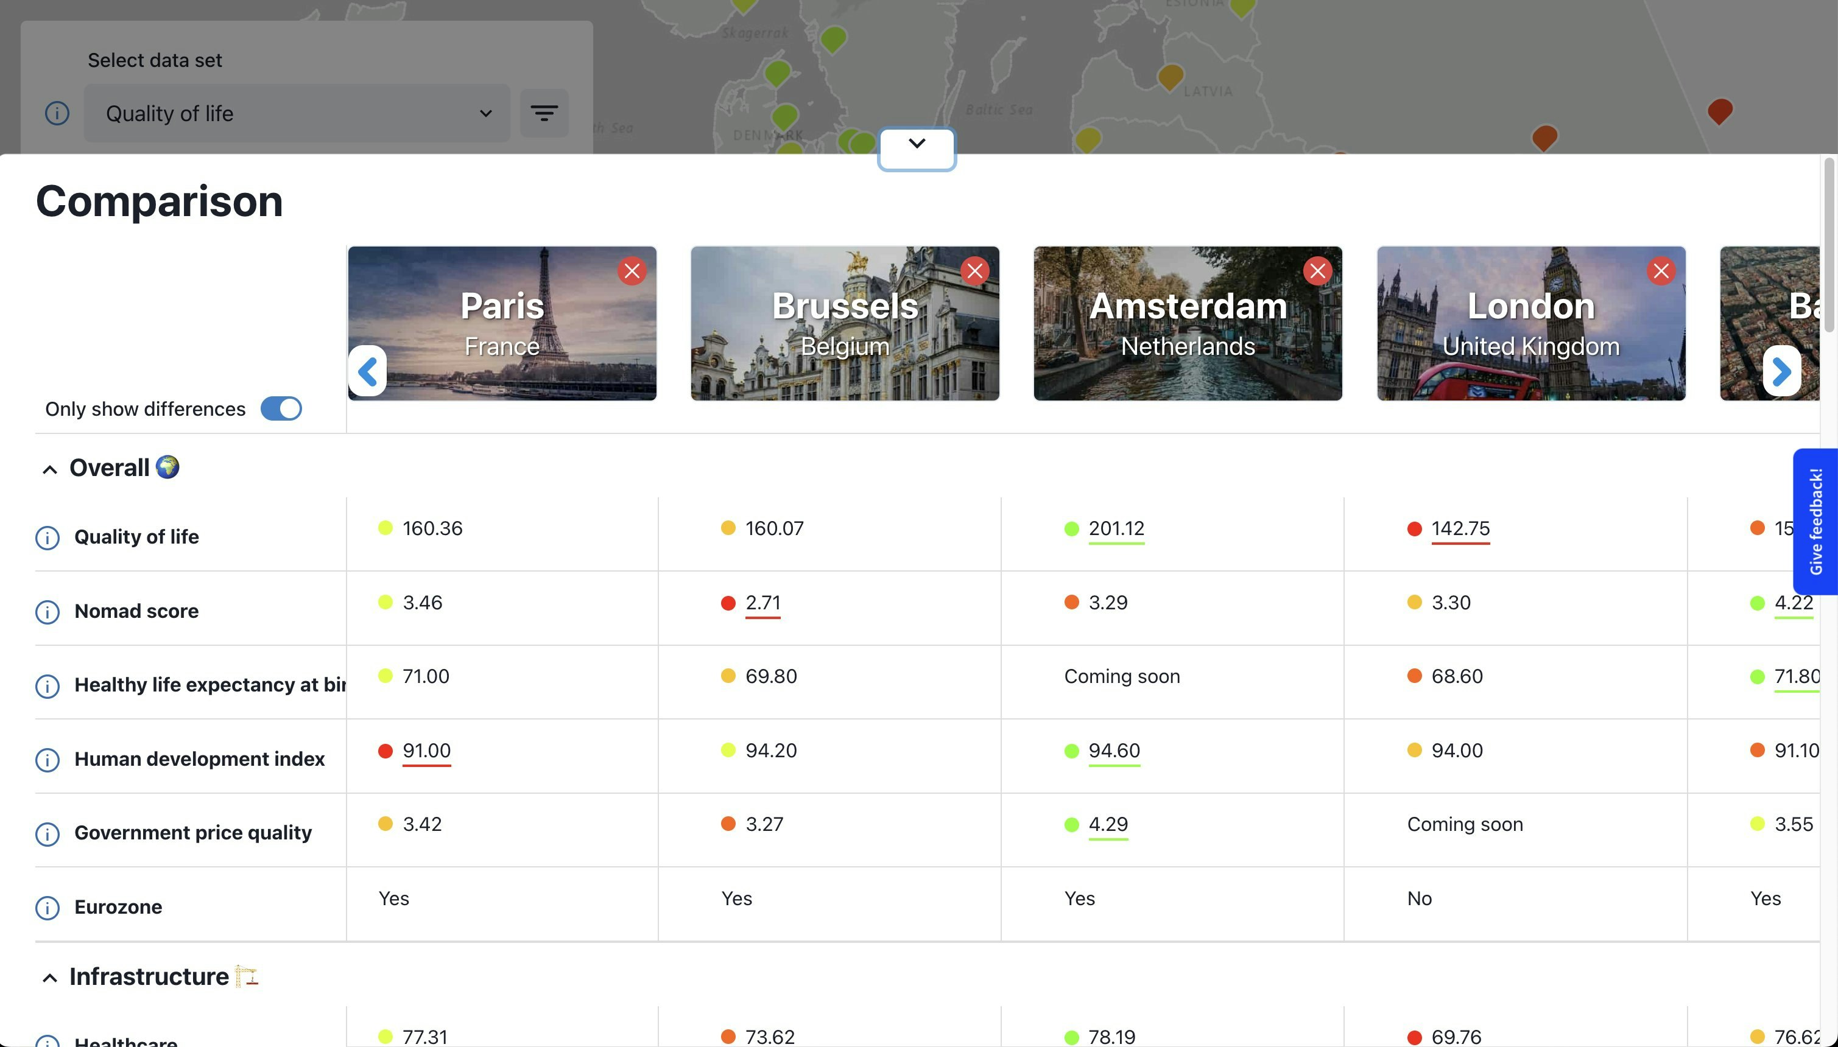1838x1047 pixels.
Task: Click the Quality of life row label
Action: pyautogui.click(x=136, y=537)
